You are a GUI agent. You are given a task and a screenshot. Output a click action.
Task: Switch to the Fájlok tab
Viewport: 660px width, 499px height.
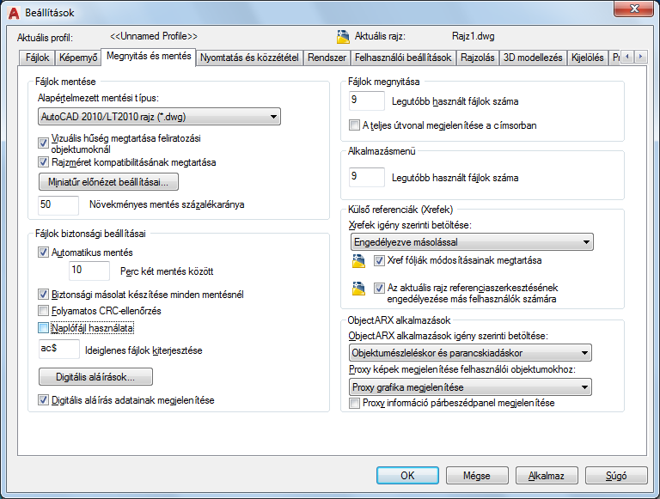pos(38,58)
